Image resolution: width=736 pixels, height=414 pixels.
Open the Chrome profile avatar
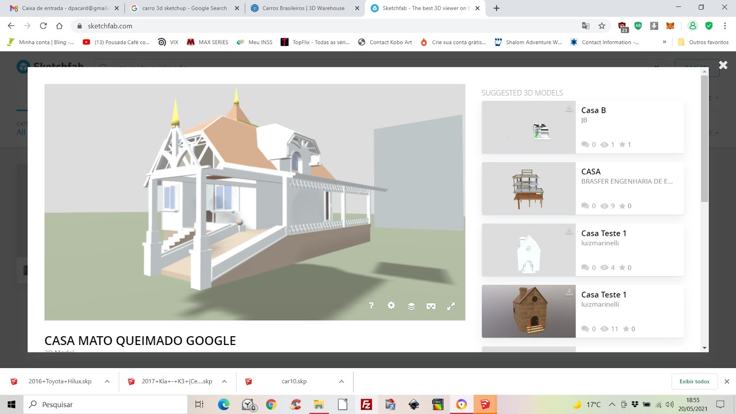(x=693, y=26)
